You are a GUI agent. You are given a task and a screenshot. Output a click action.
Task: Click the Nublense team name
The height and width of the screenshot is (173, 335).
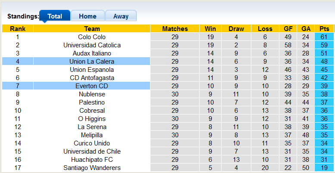(92, 94)
